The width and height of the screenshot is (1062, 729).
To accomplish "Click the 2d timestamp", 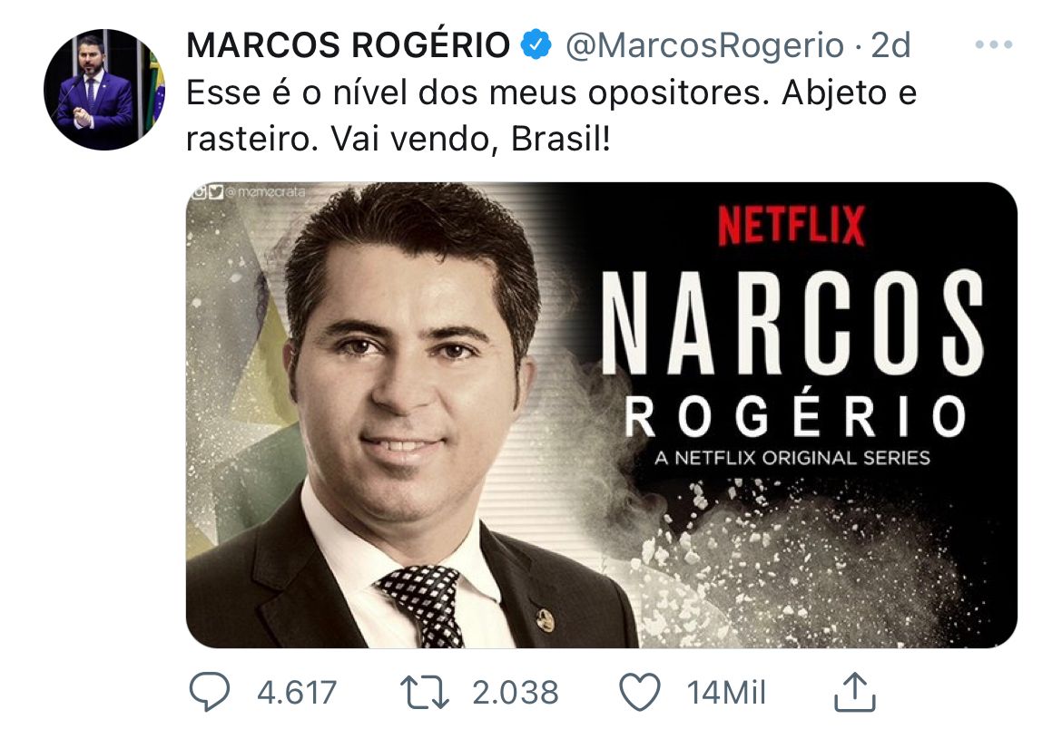I will tap(890, 45).
